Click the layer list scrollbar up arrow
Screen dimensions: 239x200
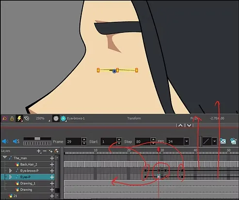tap(57, 158)
